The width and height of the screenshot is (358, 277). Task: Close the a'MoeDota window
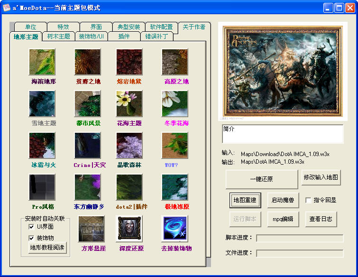coord(350,8)
